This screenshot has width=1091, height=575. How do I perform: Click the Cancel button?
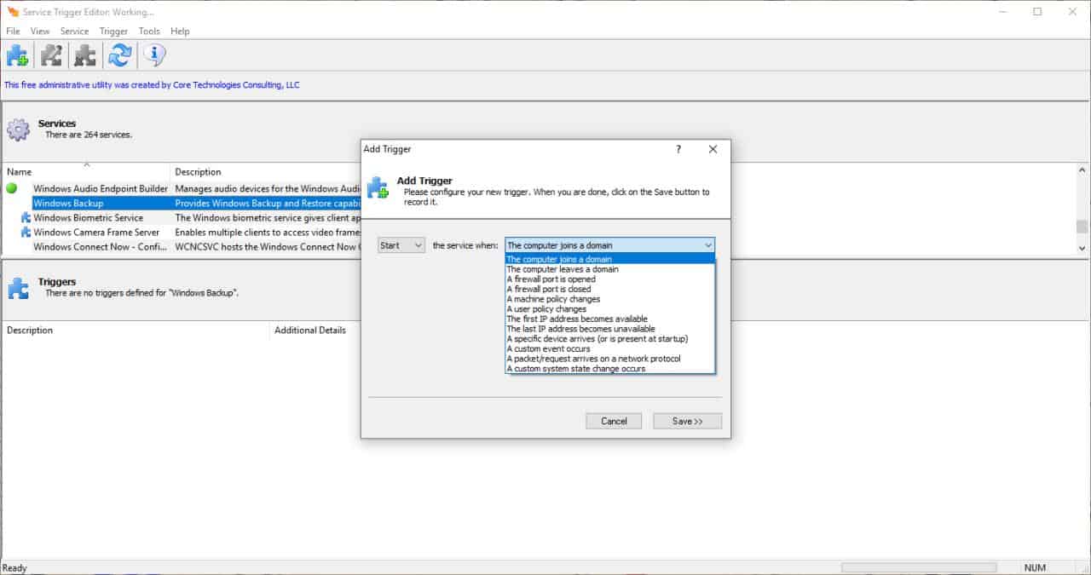click(x=614, y=421)
